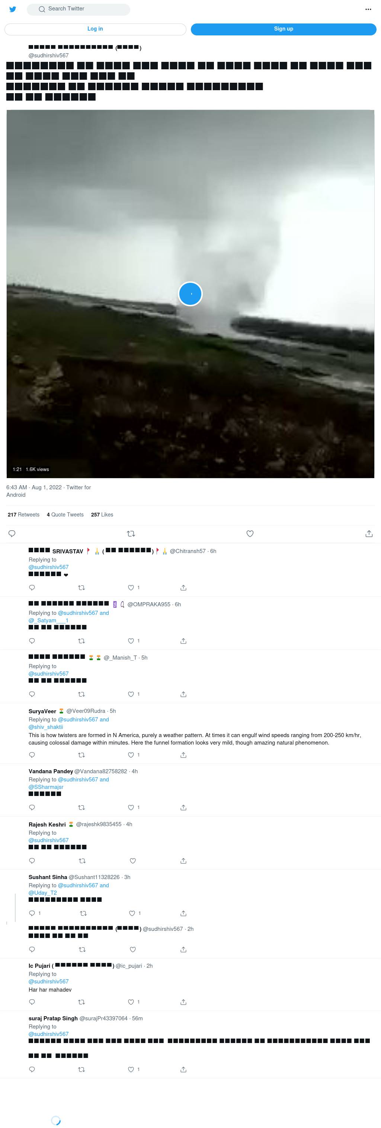Screen dimensions: 381x1128
Task: Open the @shiv_shaktii mention link
Action: [x=46, y=727]
